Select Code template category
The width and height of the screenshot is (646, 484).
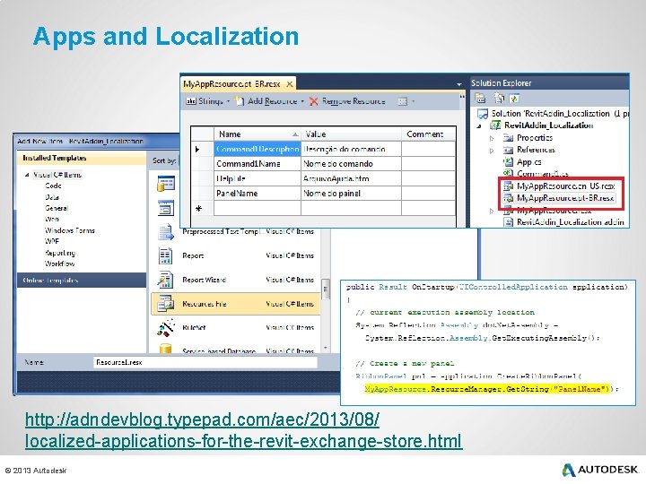(x=53, y=186)
